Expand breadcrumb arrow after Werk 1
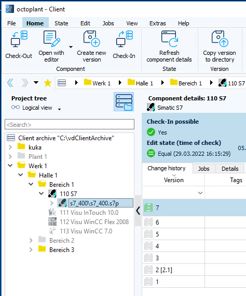 (x=120, y=83)
